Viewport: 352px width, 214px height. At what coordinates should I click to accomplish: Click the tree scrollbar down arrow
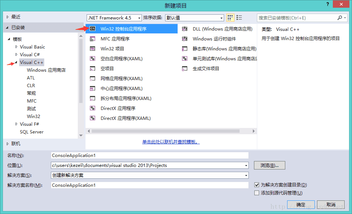click(x=81, y=135)
